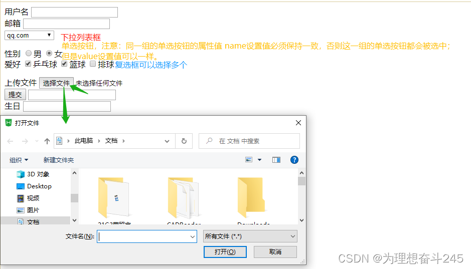Viewport: 471px width, 269px height.
Task: Check the 排球 checkbox
Action: [x=93, y=64]
